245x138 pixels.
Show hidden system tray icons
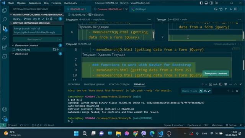[185, 133]
